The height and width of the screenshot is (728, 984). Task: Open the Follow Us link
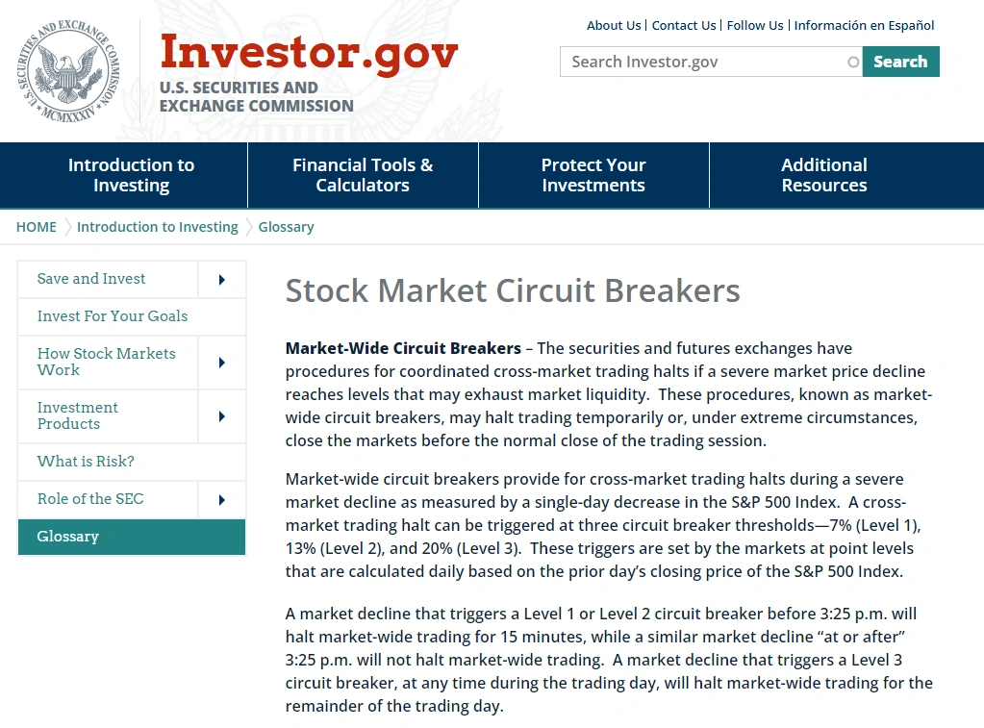[755, 26]
